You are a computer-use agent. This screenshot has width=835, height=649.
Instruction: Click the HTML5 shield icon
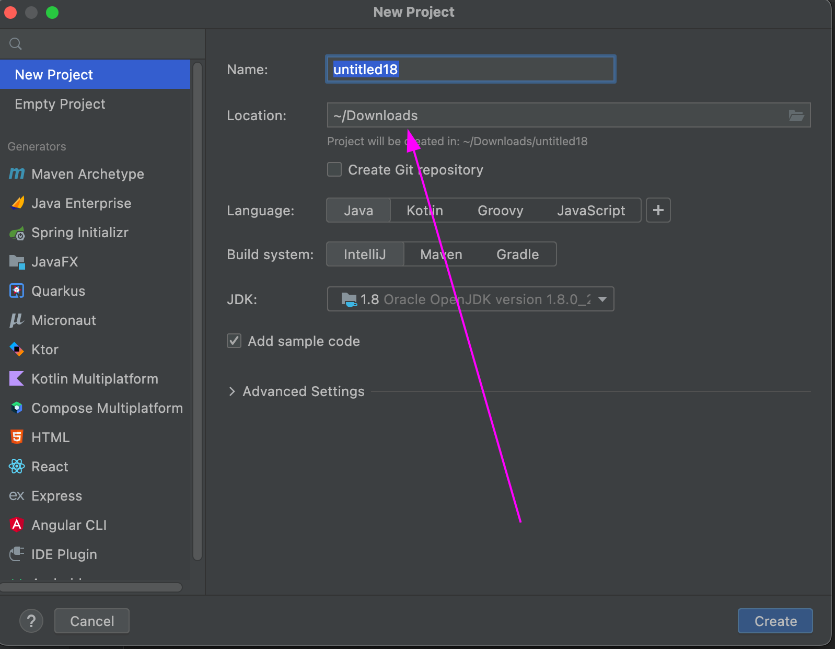click(17, 437)
